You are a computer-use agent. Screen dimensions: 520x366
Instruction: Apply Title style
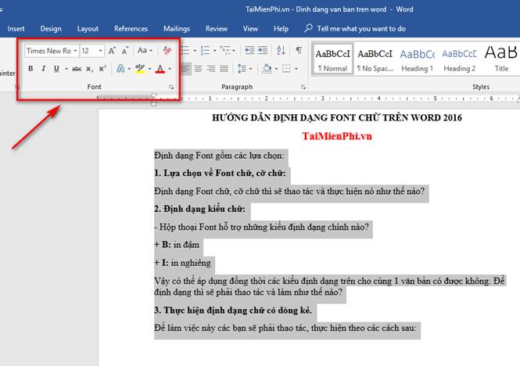tap(501, 59)
